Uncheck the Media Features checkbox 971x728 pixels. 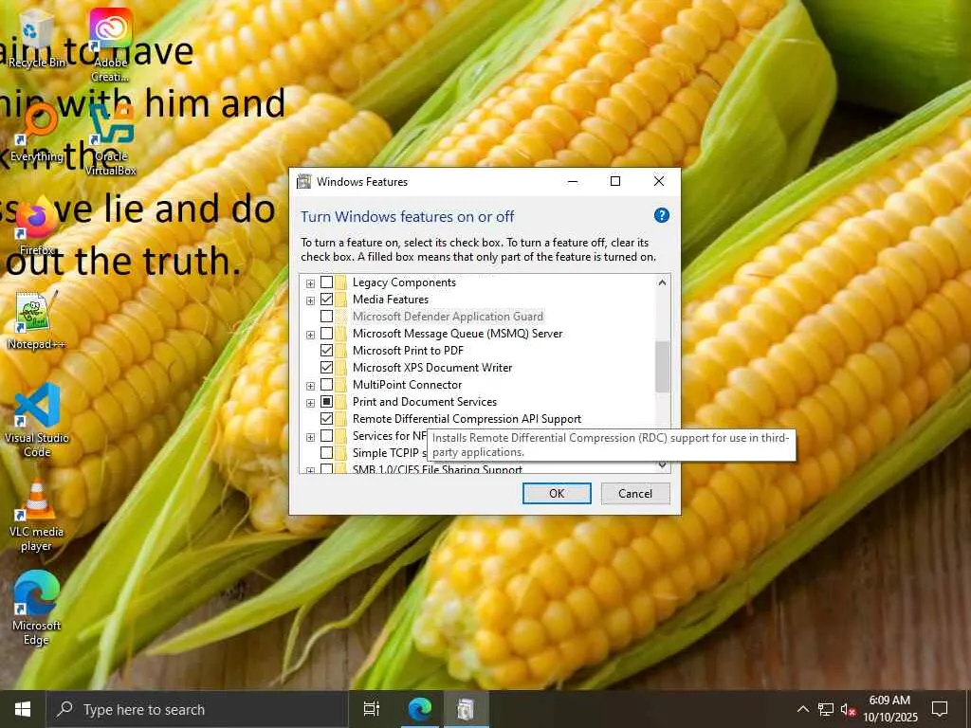[x=326, y=299]
